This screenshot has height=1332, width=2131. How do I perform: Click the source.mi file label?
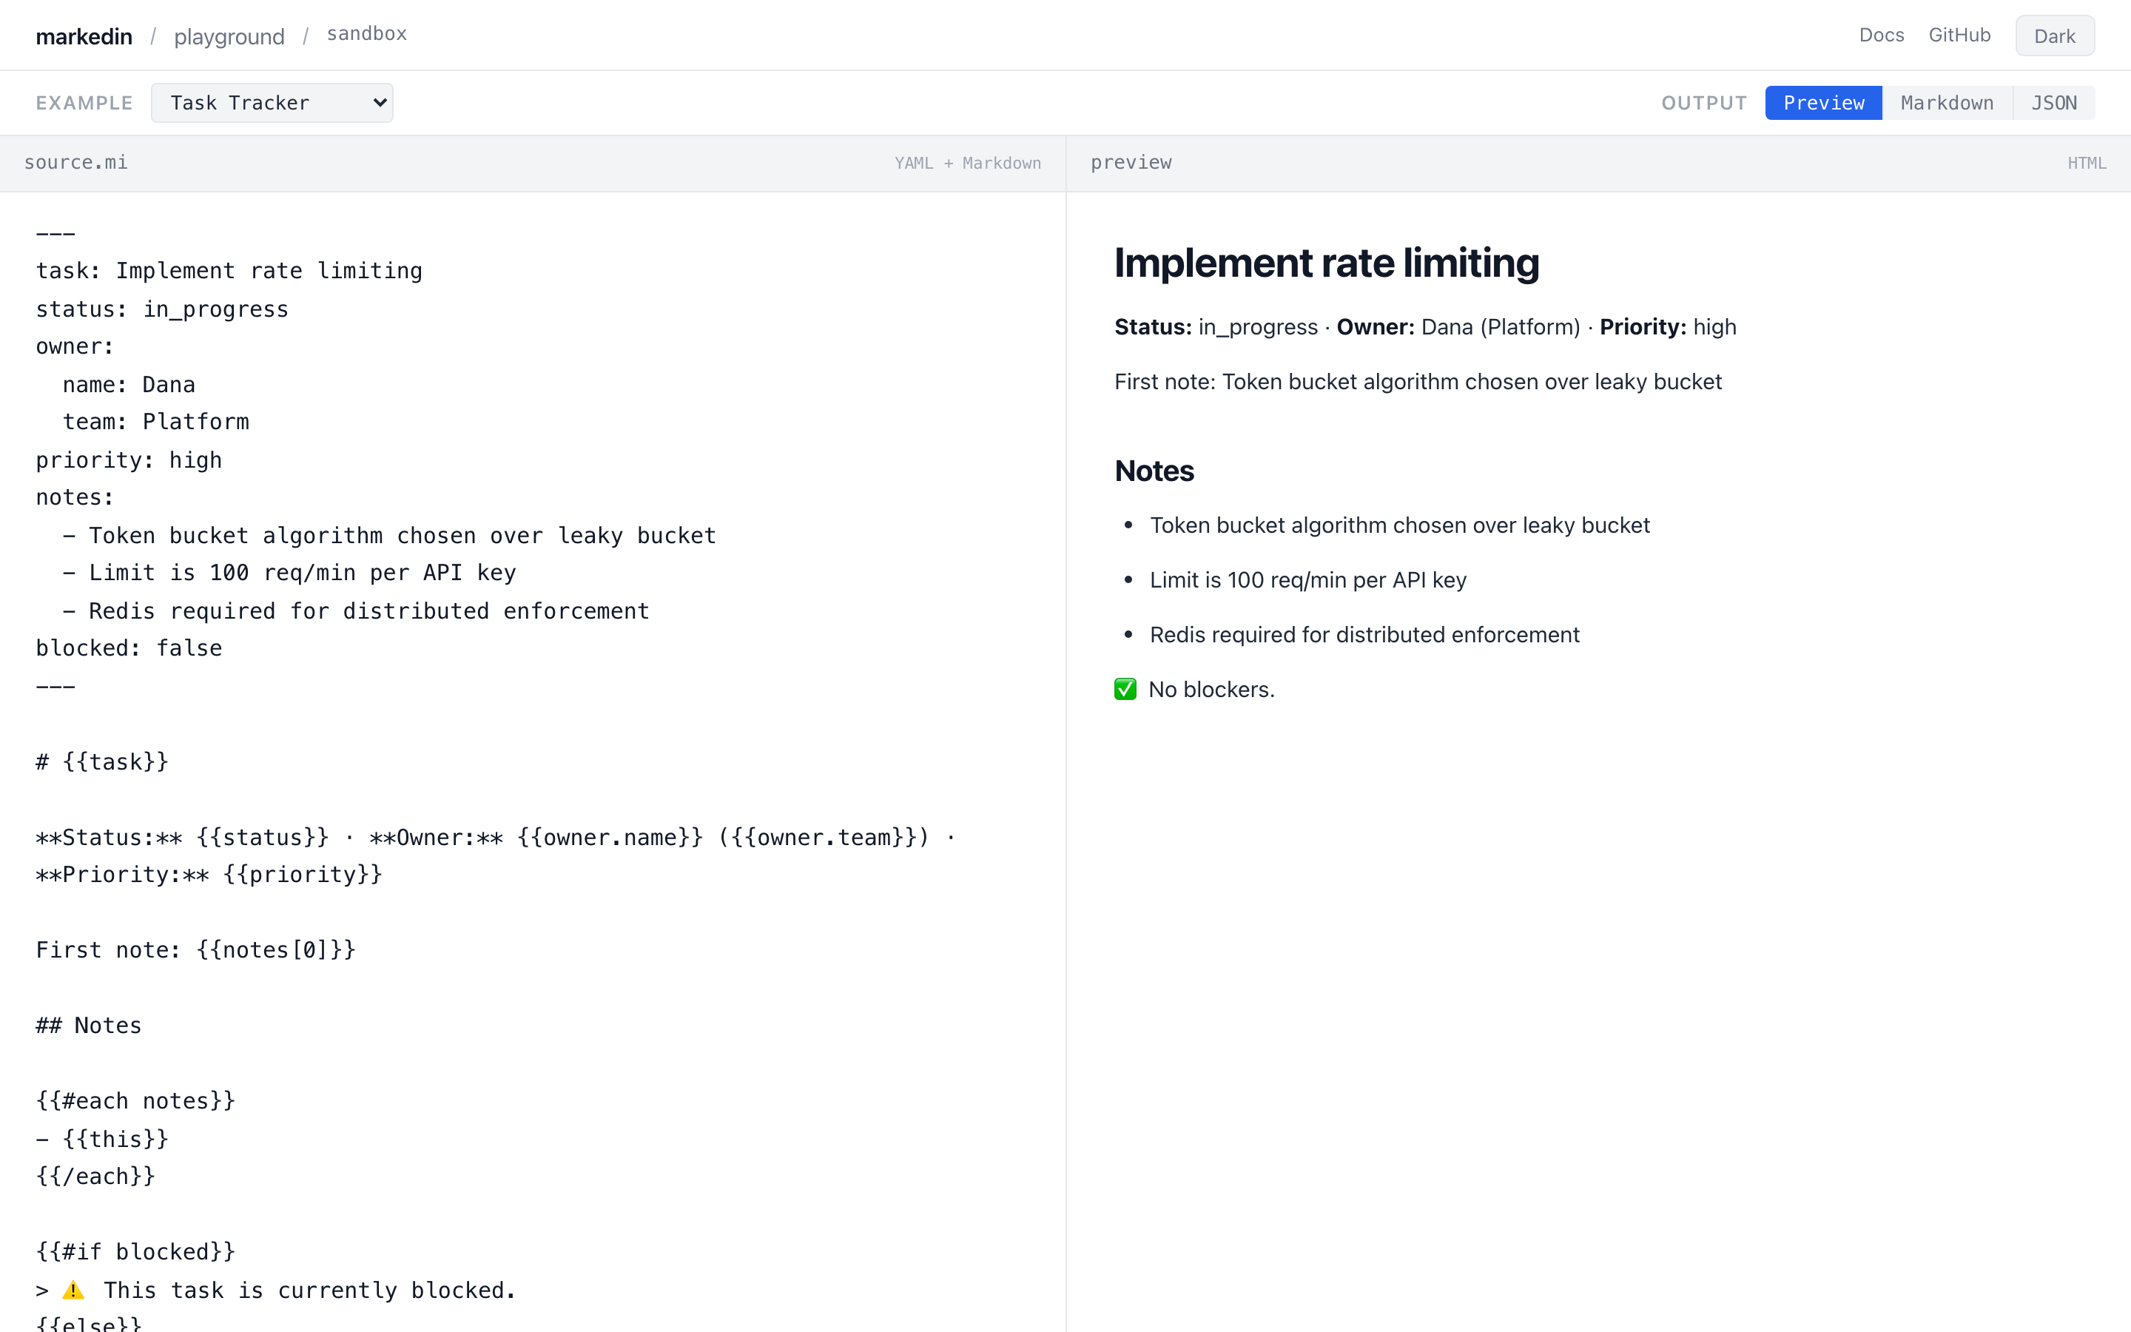[x=75, y=162]
